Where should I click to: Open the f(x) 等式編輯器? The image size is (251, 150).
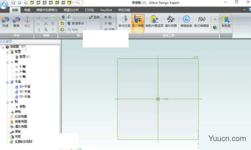[x=201, y=22]
